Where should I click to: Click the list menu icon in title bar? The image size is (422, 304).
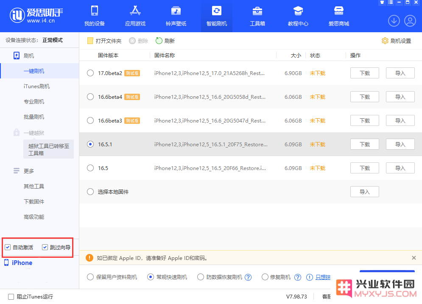(391, 2)
